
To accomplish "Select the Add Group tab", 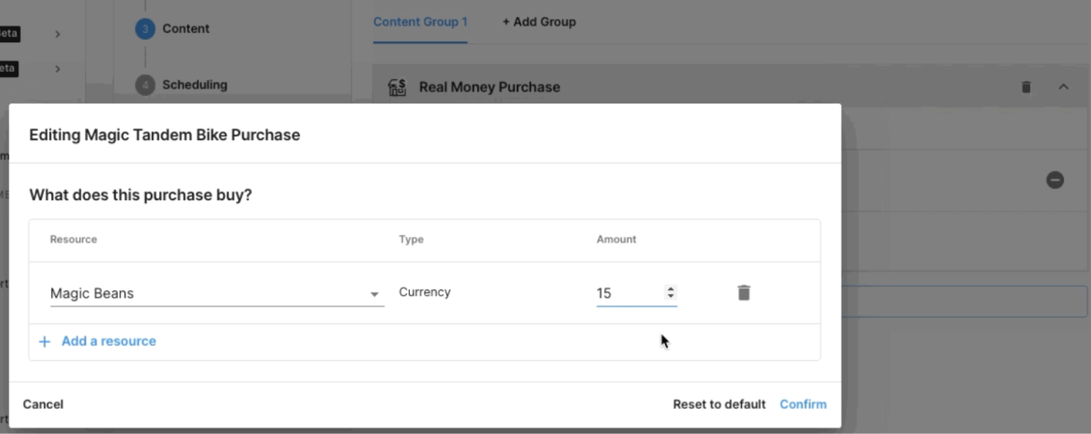I will (539, 22).
